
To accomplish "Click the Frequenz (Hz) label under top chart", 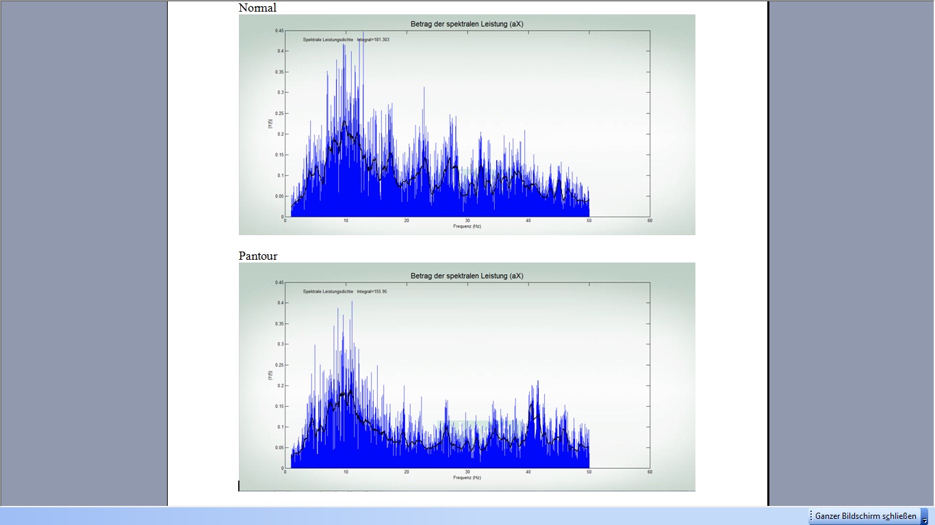I will coord(467,226).
